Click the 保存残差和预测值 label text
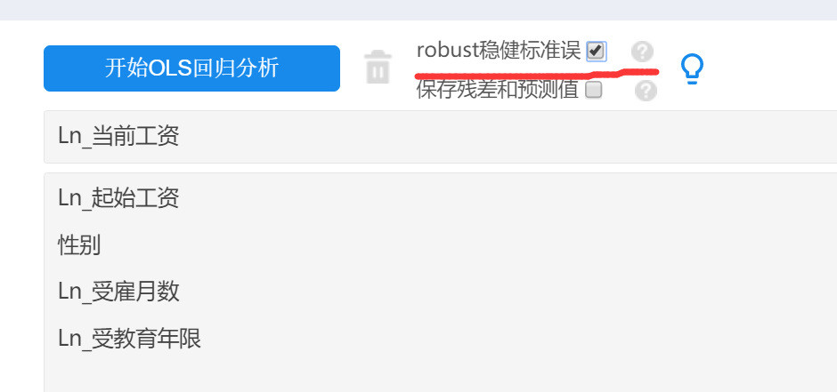Viewport: 837px width, 392px height. 498,90
